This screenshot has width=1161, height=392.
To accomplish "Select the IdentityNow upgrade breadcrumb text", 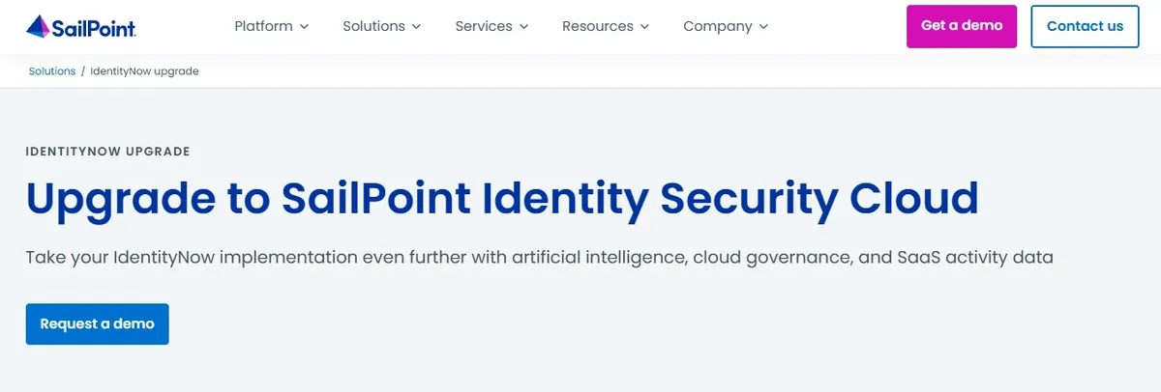I will pyautogui.click(x=145, y=71).
